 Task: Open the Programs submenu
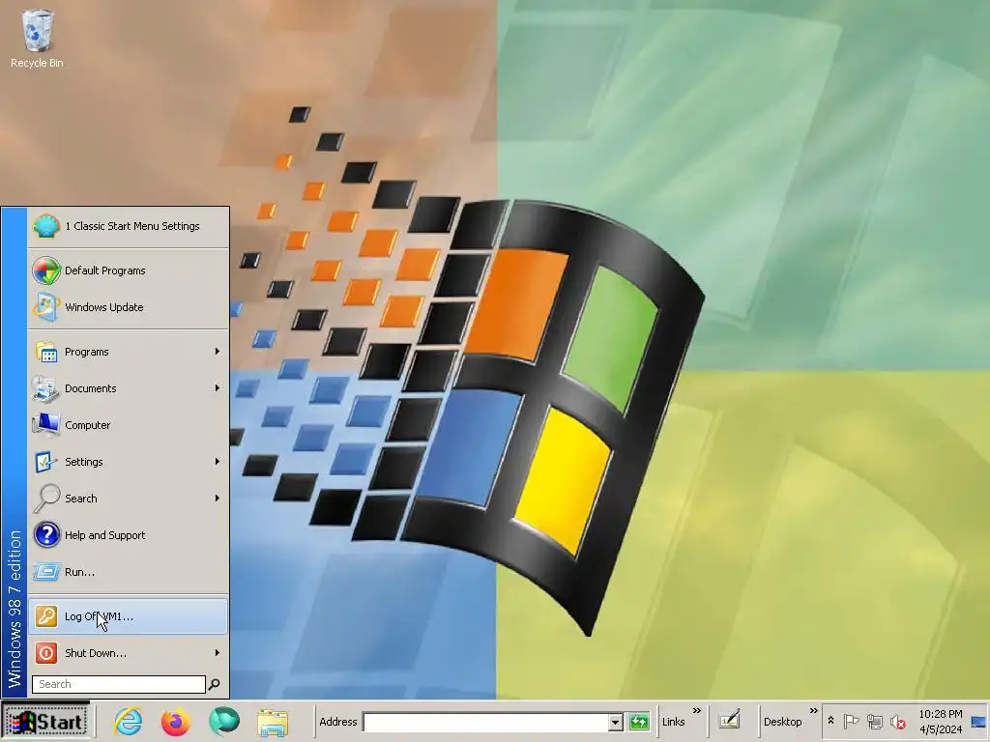tap(129, 352)
